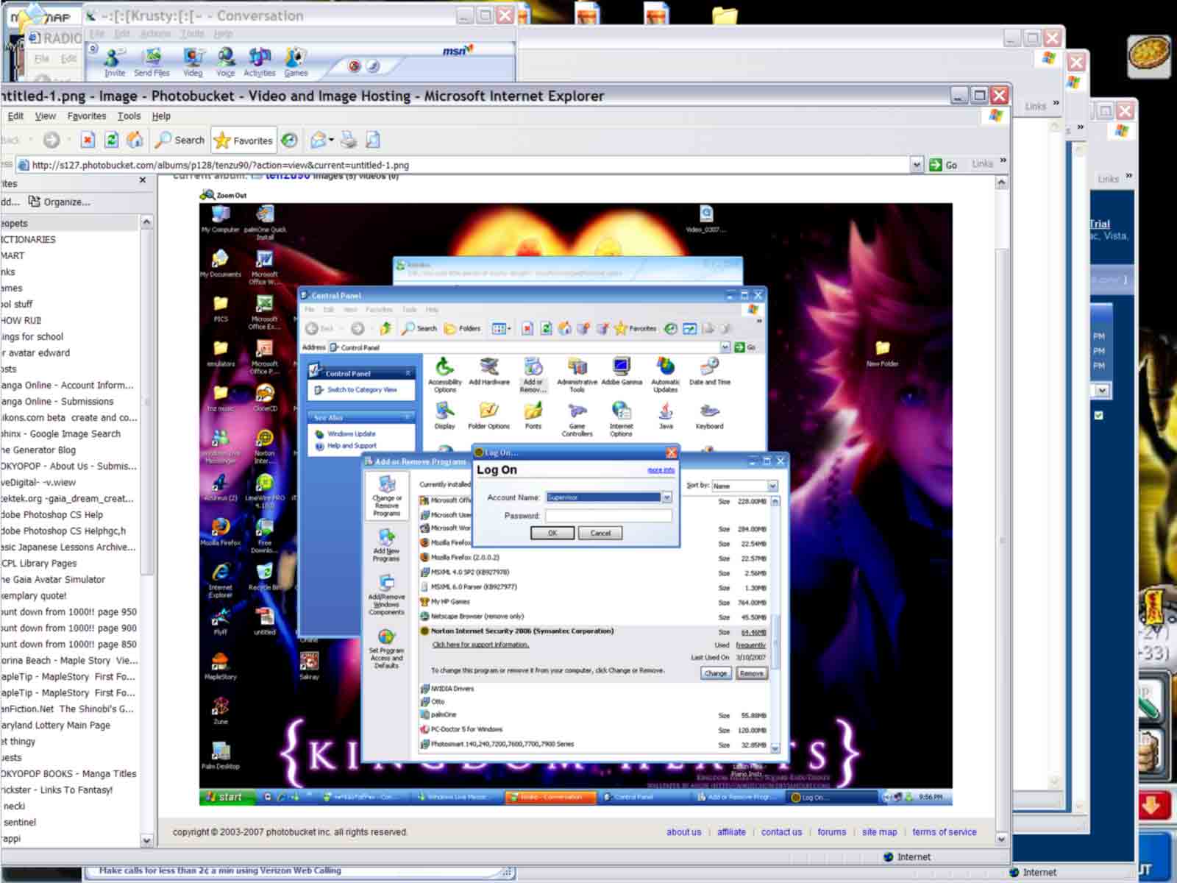
Task: Click the "Trial" link in rightmost background window
Action: 1100,224
